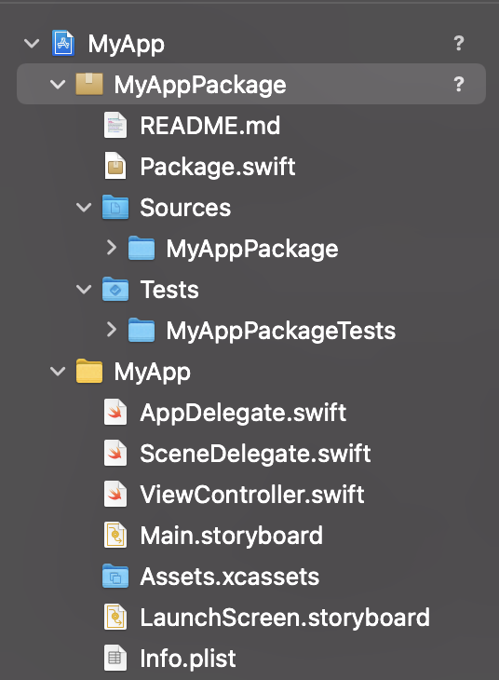499x680 pixels.
Task: Expand the MyAppPackage folder under Sources
Action: point(112,248)
